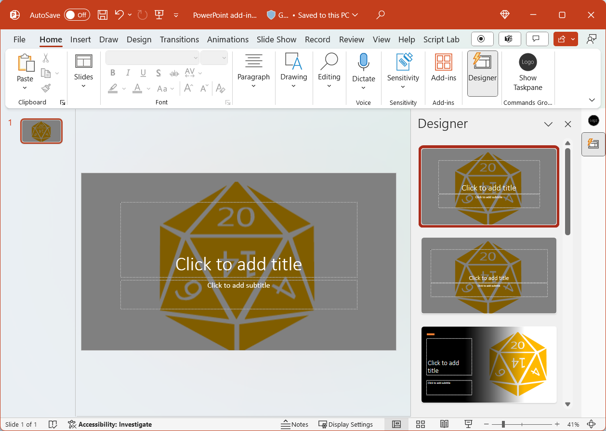Click the Save icon in title bar
This screenshot has height=431, width=606.
[103, 15]
